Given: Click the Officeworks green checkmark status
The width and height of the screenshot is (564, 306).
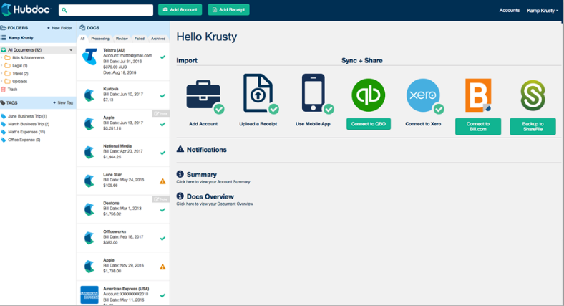Looking at the screenshot, I should click(x=162, y=239).
